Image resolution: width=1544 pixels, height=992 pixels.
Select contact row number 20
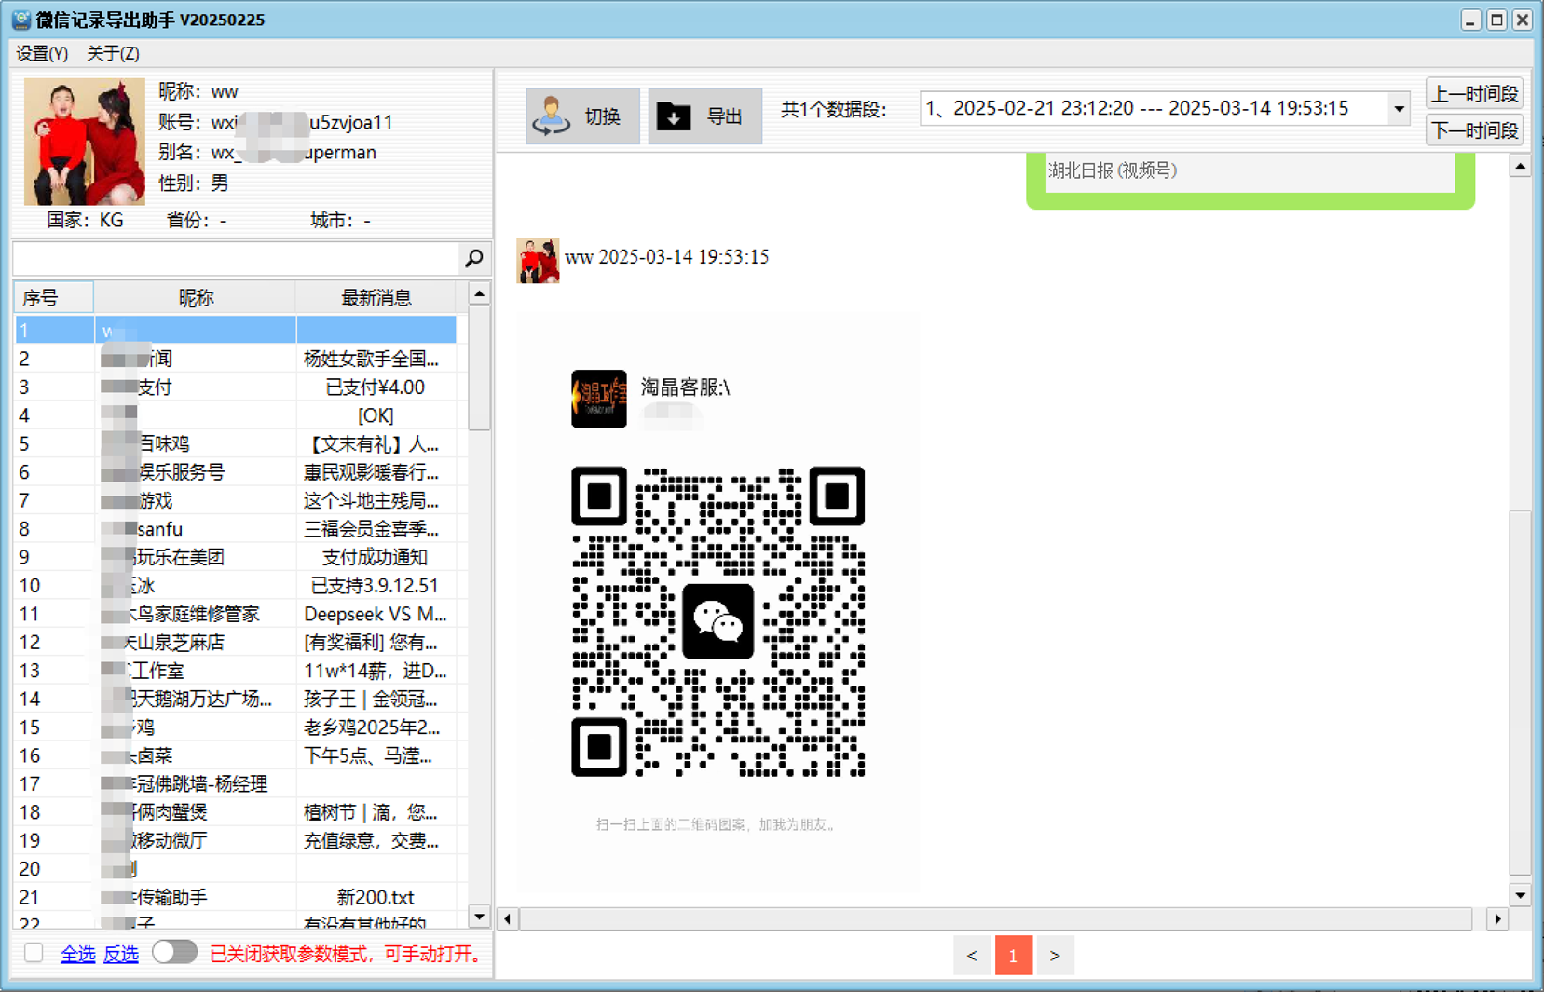click(x=236, y=868)
